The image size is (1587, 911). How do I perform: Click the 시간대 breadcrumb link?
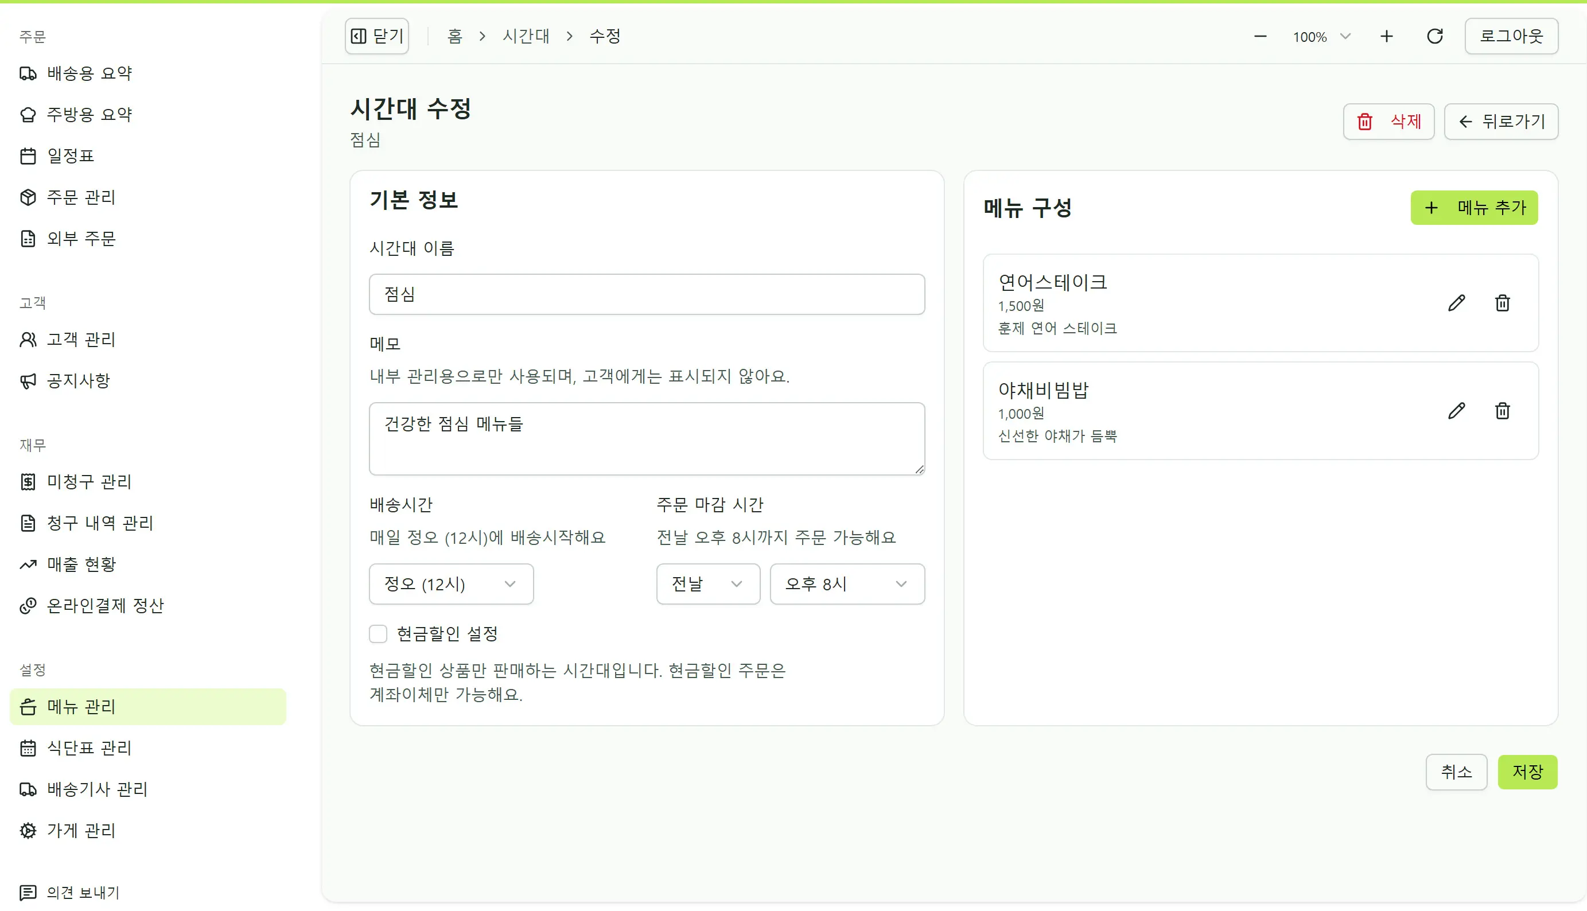point(526,36)
